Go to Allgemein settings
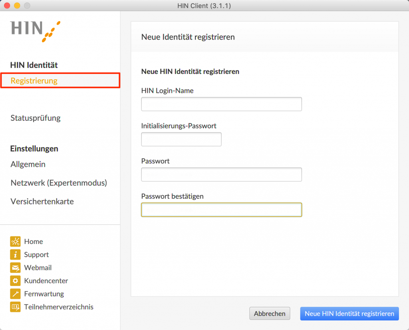The width and height of the screenshot is (409, 330). pyautogui.click(x=28, y=164)
